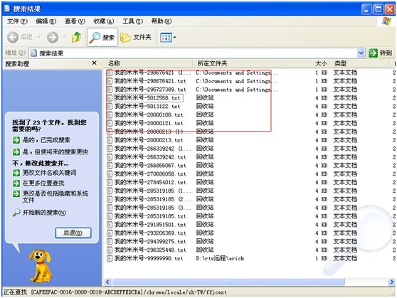397x298 pixels.
Task: Close the Search Companion (搜索助理) pane
Action: click(94, 63)
